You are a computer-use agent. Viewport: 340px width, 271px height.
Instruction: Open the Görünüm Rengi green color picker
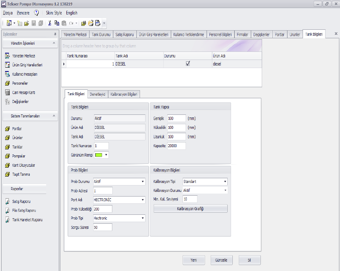(101, 155)
